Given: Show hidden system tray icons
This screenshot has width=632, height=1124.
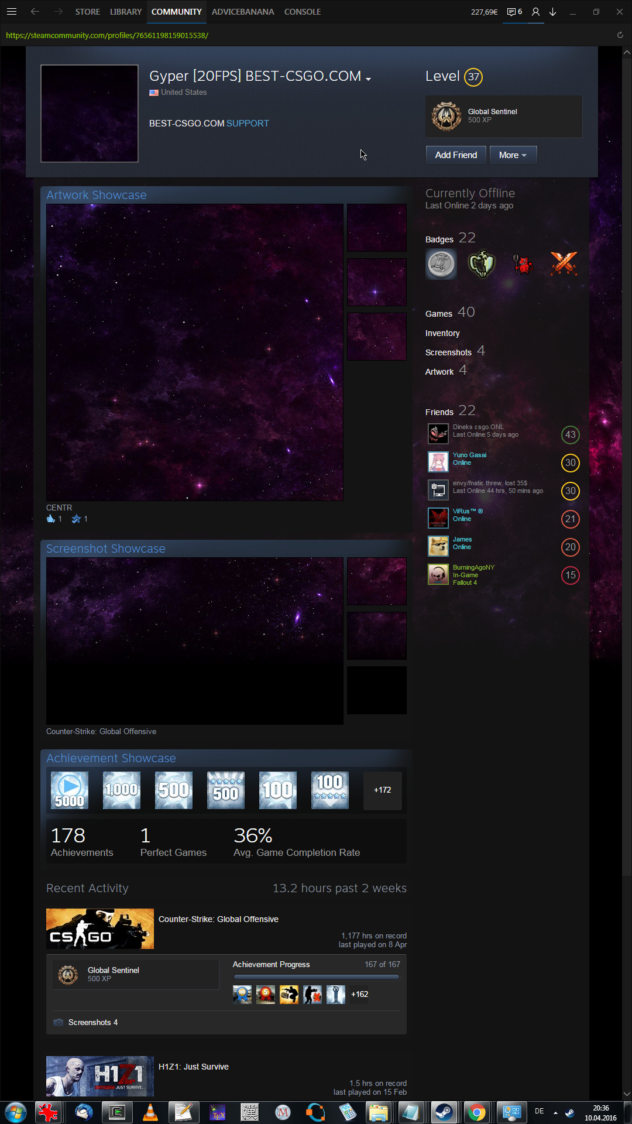Looking at the screenshot, I should click(x=555, y=1112).
